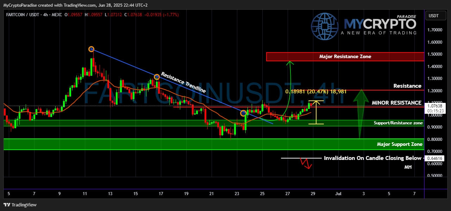Image resolution: width=451 pixels, height=211 pixels.
Task: Click date 13 on the time axis
Action: tap(110, 193)
